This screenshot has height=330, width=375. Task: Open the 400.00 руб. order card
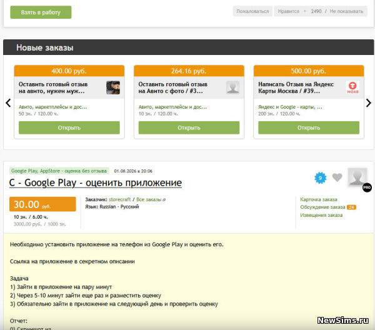coord(69,127)
